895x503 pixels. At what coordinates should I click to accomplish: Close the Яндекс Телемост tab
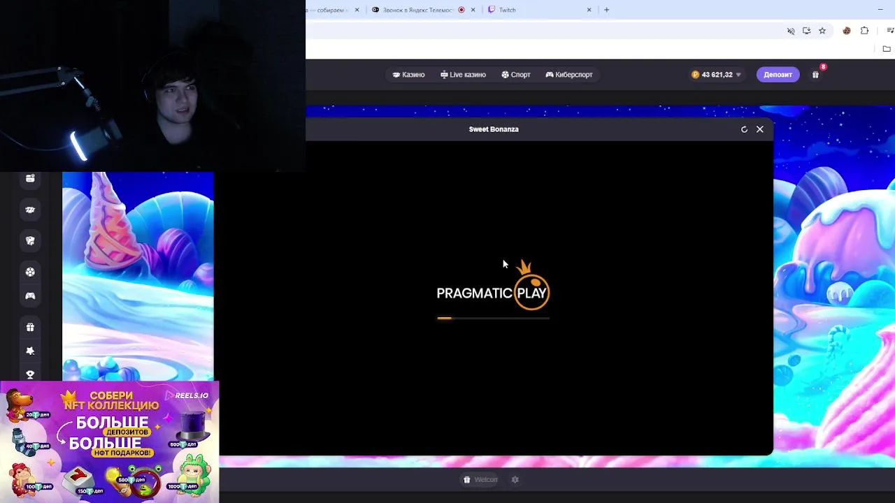click(473, 10)
